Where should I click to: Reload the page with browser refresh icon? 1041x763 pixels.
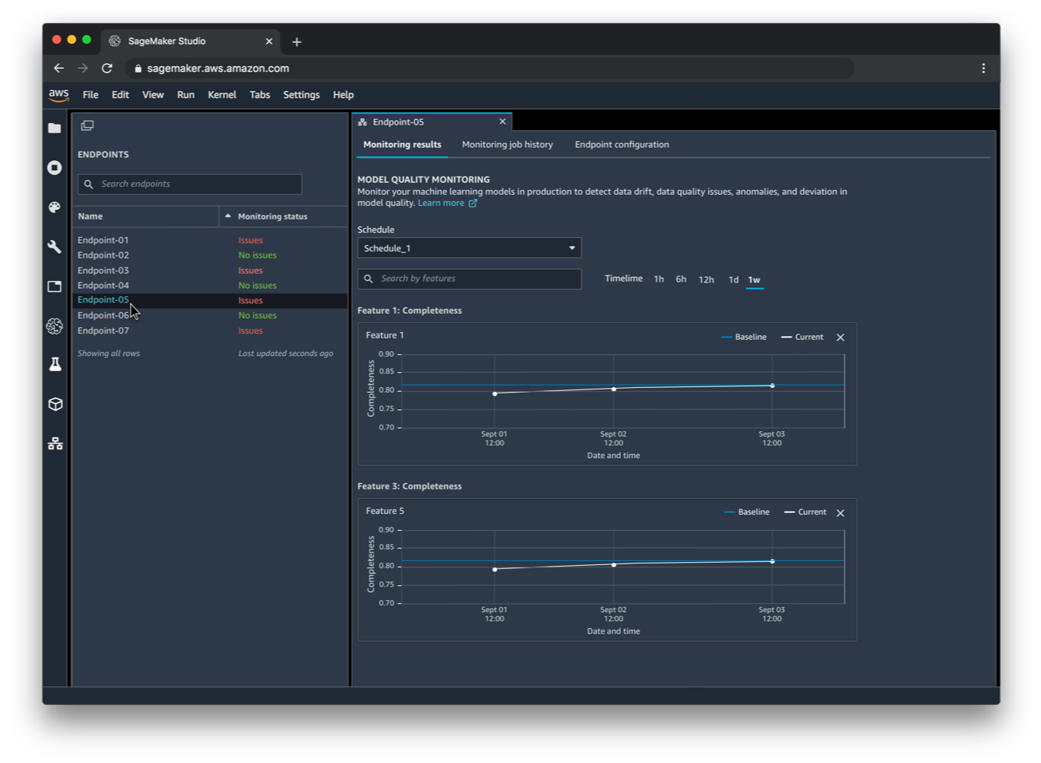click(107, 69)
